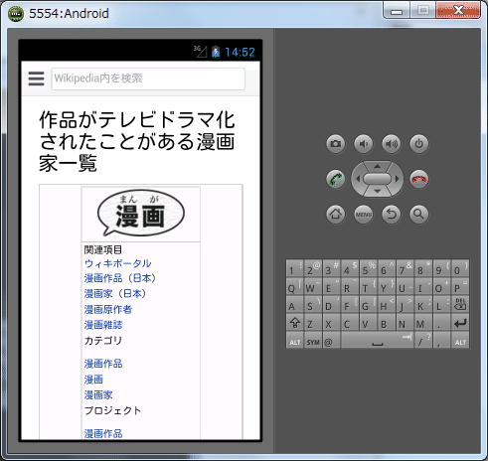Click the プロジェクト heading text
Viewport: 488px width, 461px height.
112,410
